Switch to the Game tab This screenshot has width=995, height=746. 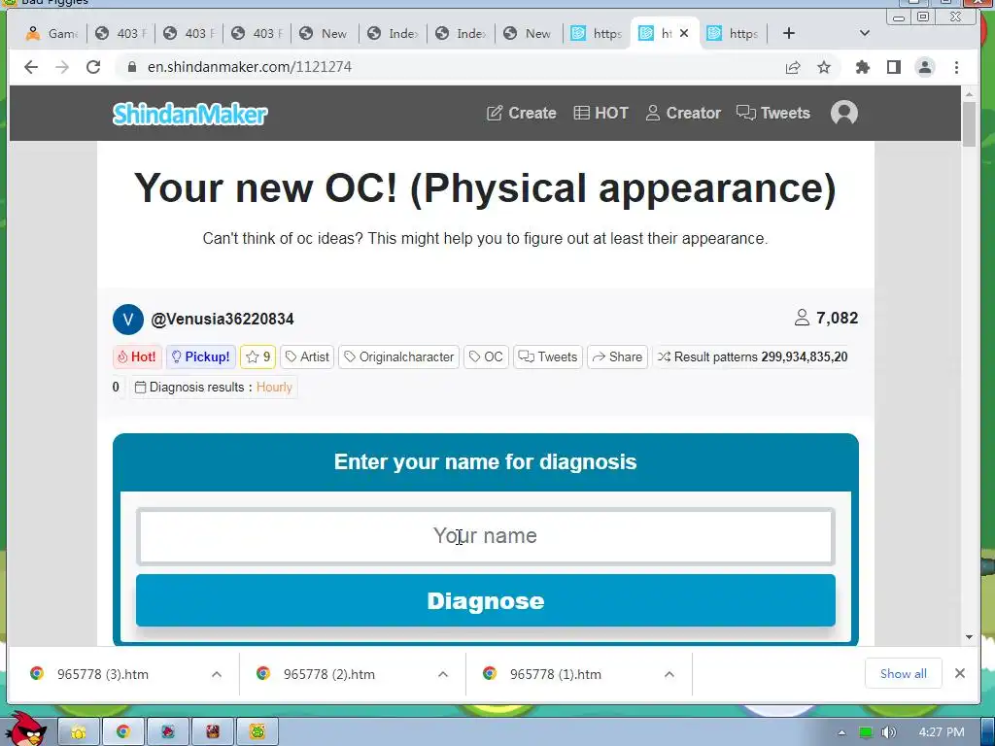pyautogui.click(x=52, y=33)
